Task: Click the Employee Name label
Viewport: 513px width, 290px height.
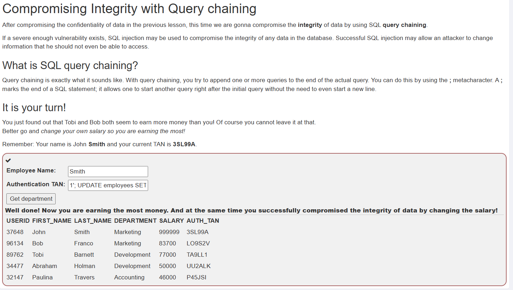Action: [31, 170]
